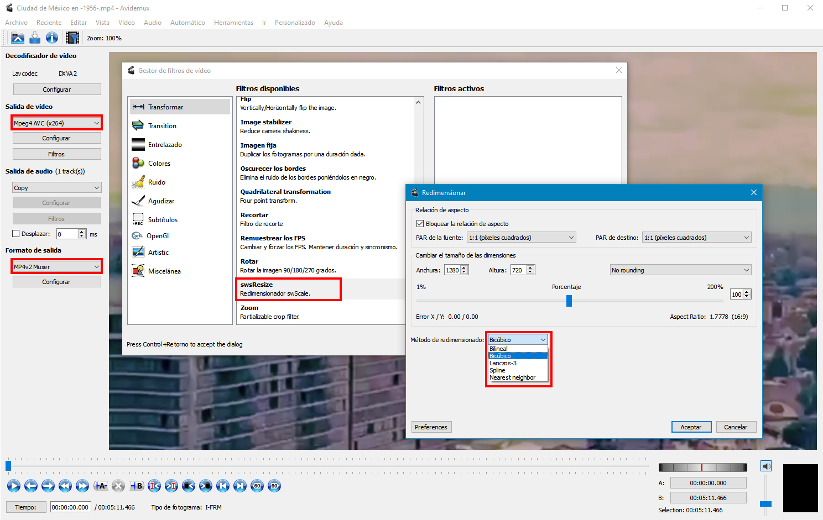
Task: Open the Entrelazado filter category
Action: coord(180,144)
